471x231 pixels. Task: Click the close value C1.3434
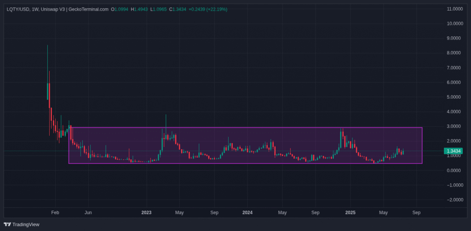point(178,9)
